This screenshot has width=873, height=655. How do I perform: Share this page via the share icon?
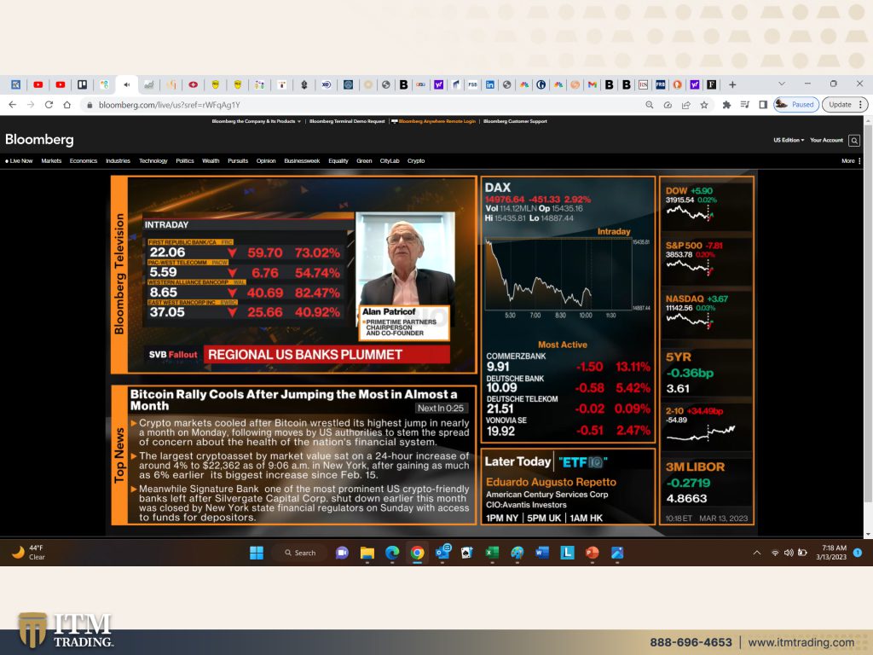pyautogui.click(x=686, y=105)
